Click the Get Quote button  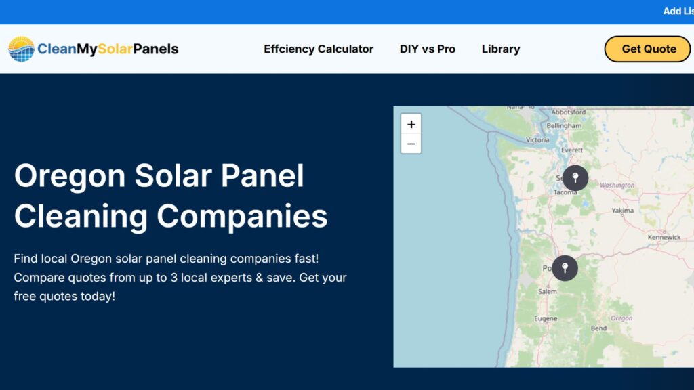tap(647, 49)
